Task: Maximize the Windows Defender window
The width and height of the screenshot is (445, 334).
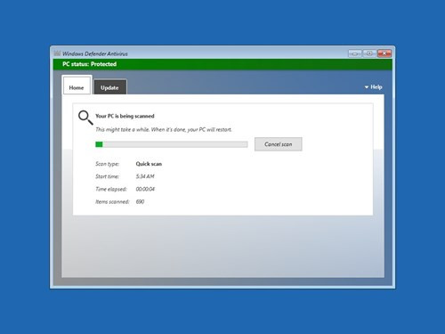Action: [369, 53]
